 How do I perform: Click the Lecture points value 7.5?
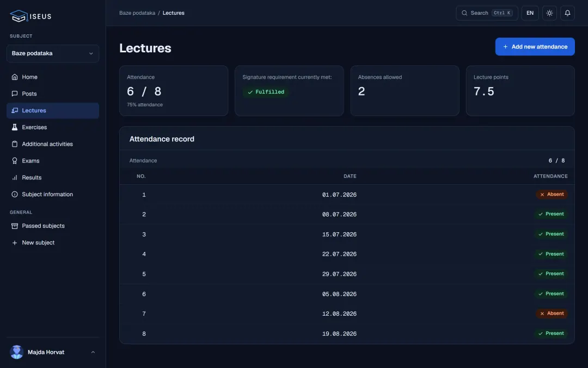(484, 92)
